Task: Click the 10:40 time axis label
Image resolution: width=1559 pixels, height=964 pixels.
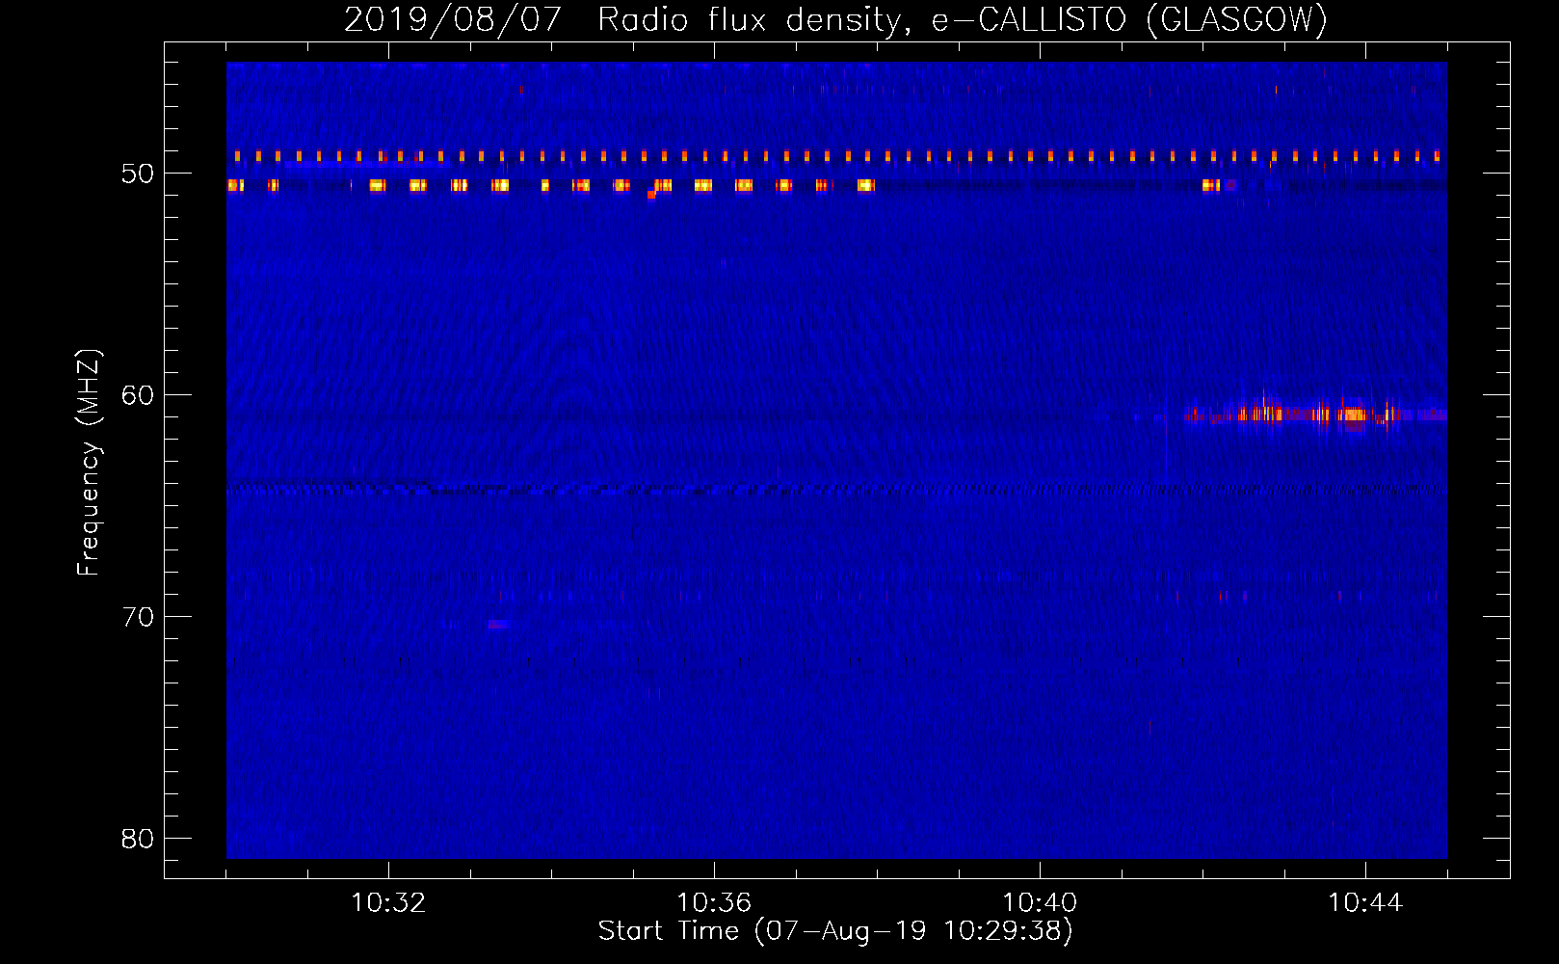Action: click(x=1040, y=902)
